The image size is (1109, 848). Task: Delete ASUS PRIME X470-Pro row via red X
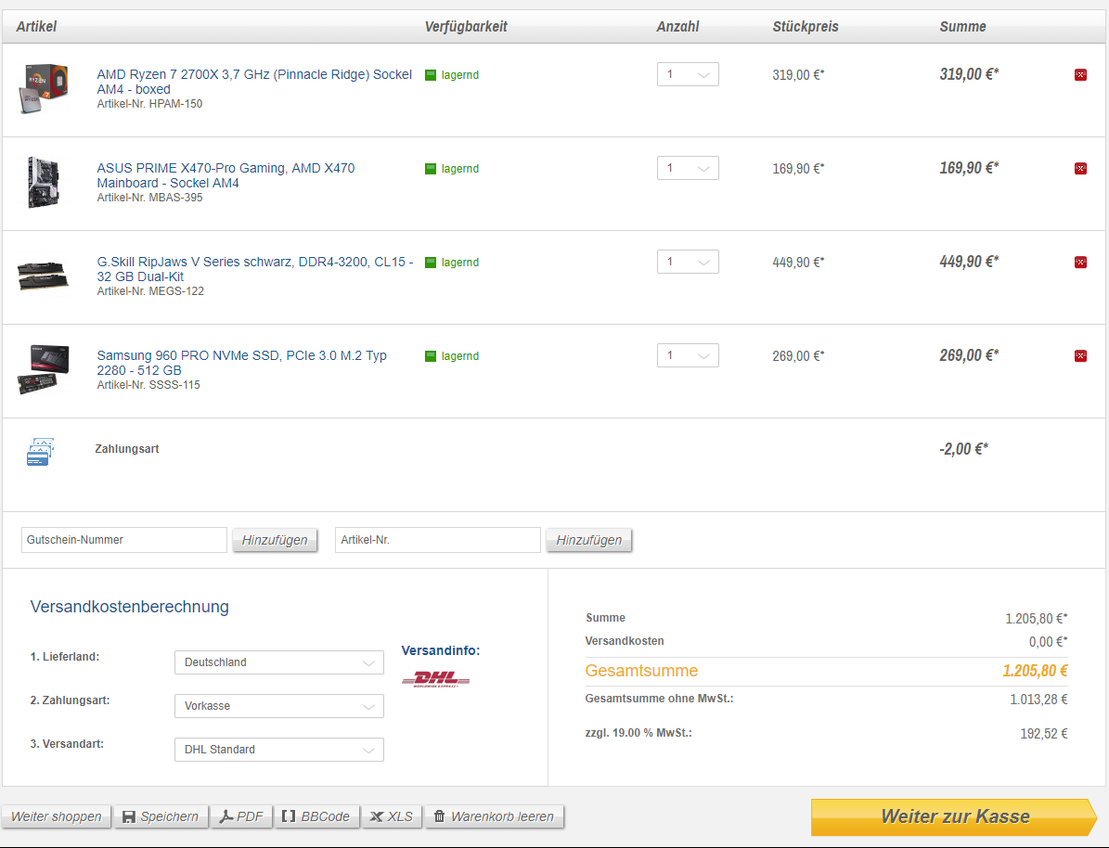pyautogui.click(x=1080, y=168)
